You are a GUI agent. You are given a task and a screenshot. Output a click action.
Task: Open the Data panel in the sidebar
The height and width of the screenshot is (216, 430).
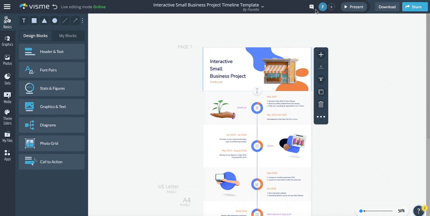(x=8, y=79)
